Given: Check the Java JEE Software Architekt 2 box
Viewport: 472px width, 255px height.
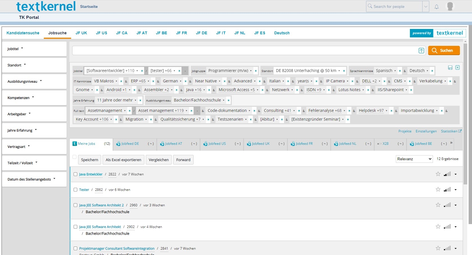Looking at the screenshot, I should (x=75, y=205).
